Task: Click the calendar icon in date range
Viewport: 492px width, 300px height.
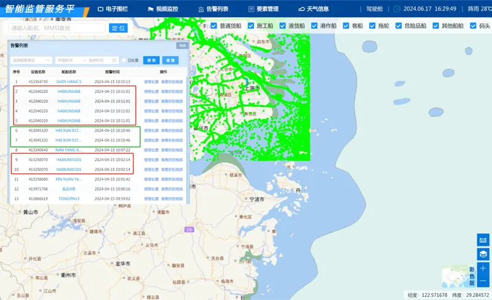Action: (114, 60)
